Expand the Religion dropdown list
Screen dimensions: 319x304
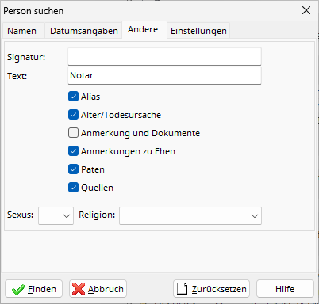190,216
